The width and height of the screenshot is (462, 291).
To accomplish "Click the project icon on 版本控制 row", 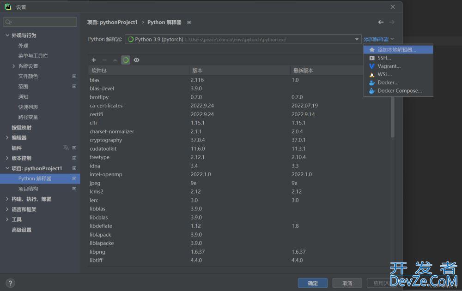I will click(x=74, y=158).
